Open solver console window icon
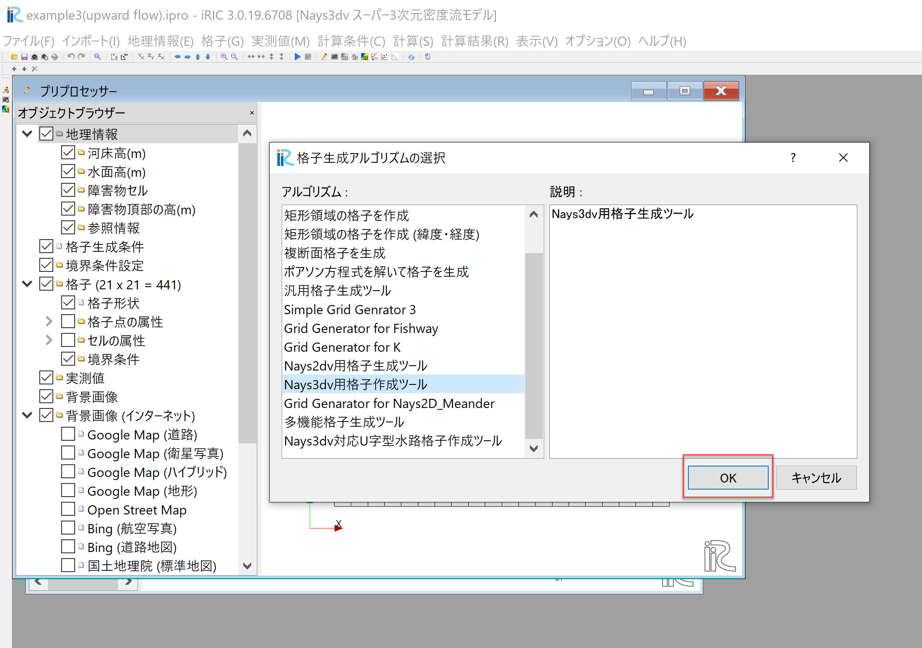This screenshot has width=922, height=648. click(334, 57)
